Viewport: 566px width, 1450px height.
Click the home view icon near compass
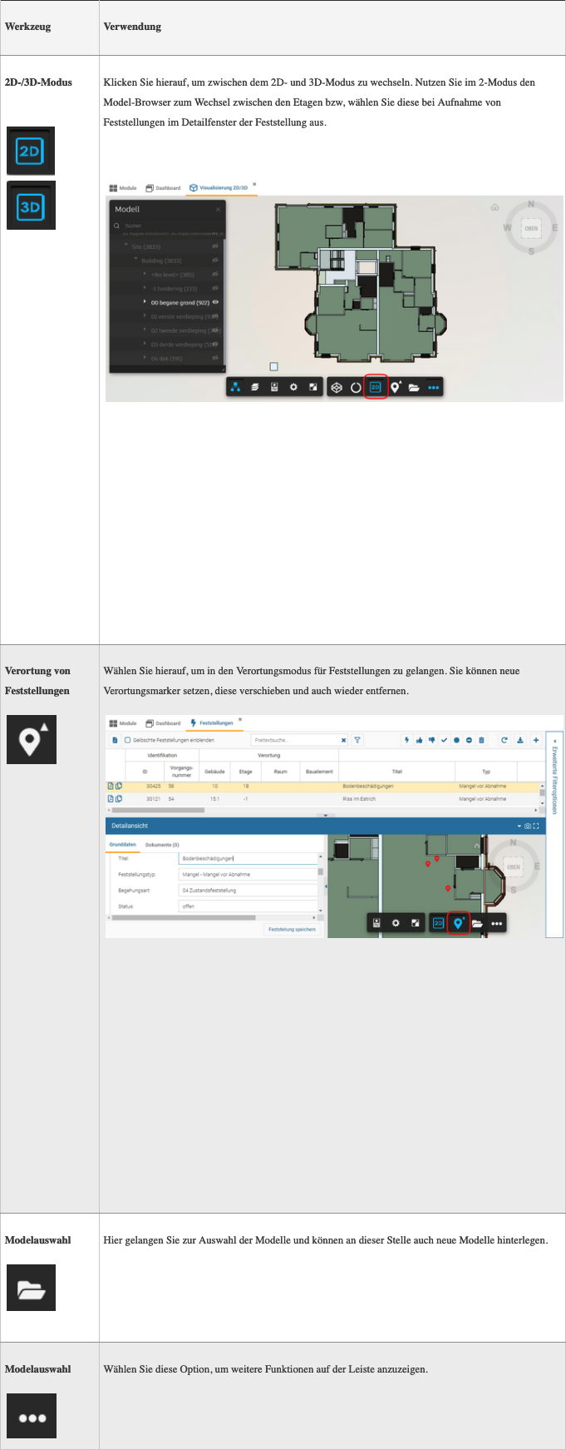[x=495, y=207]
